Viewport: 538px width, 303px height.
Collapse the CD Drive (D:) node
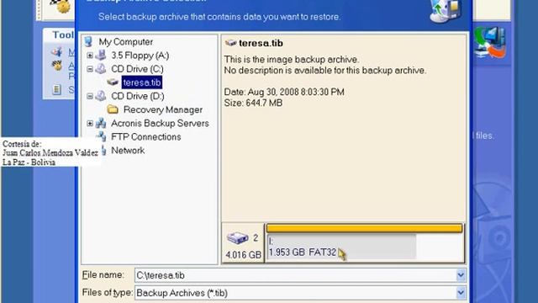click(90, 96)
